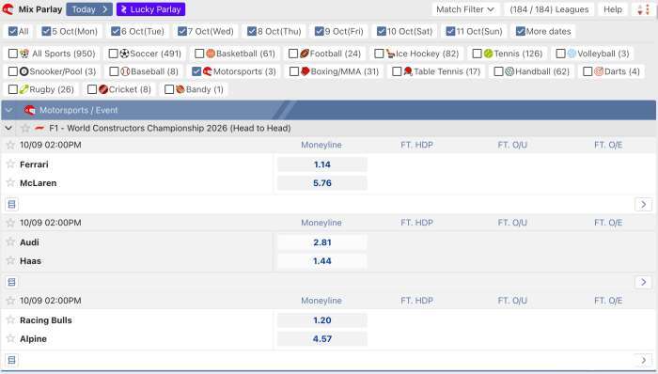This screenshot has width=658, height=374.
Task: Bet on McLaren moneyline odds 5.76
Action: click(x=322, y=183)
